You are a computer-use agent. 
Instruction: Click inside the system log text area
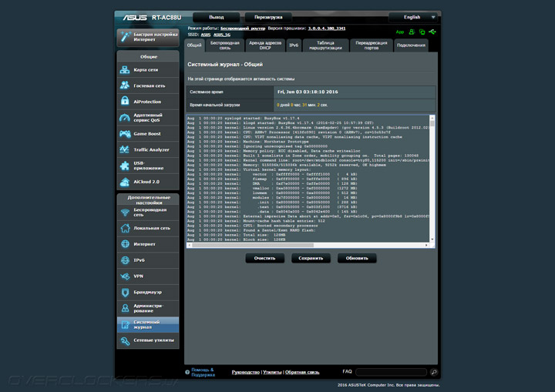pos(308,179)
